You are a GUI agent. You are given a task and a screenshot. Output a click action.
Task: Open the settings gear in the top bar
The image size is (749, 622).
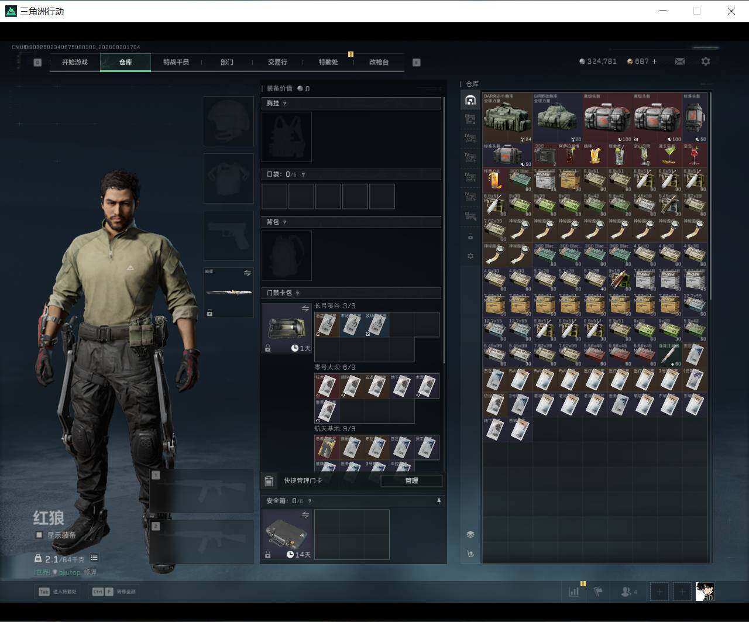[706, 61]
